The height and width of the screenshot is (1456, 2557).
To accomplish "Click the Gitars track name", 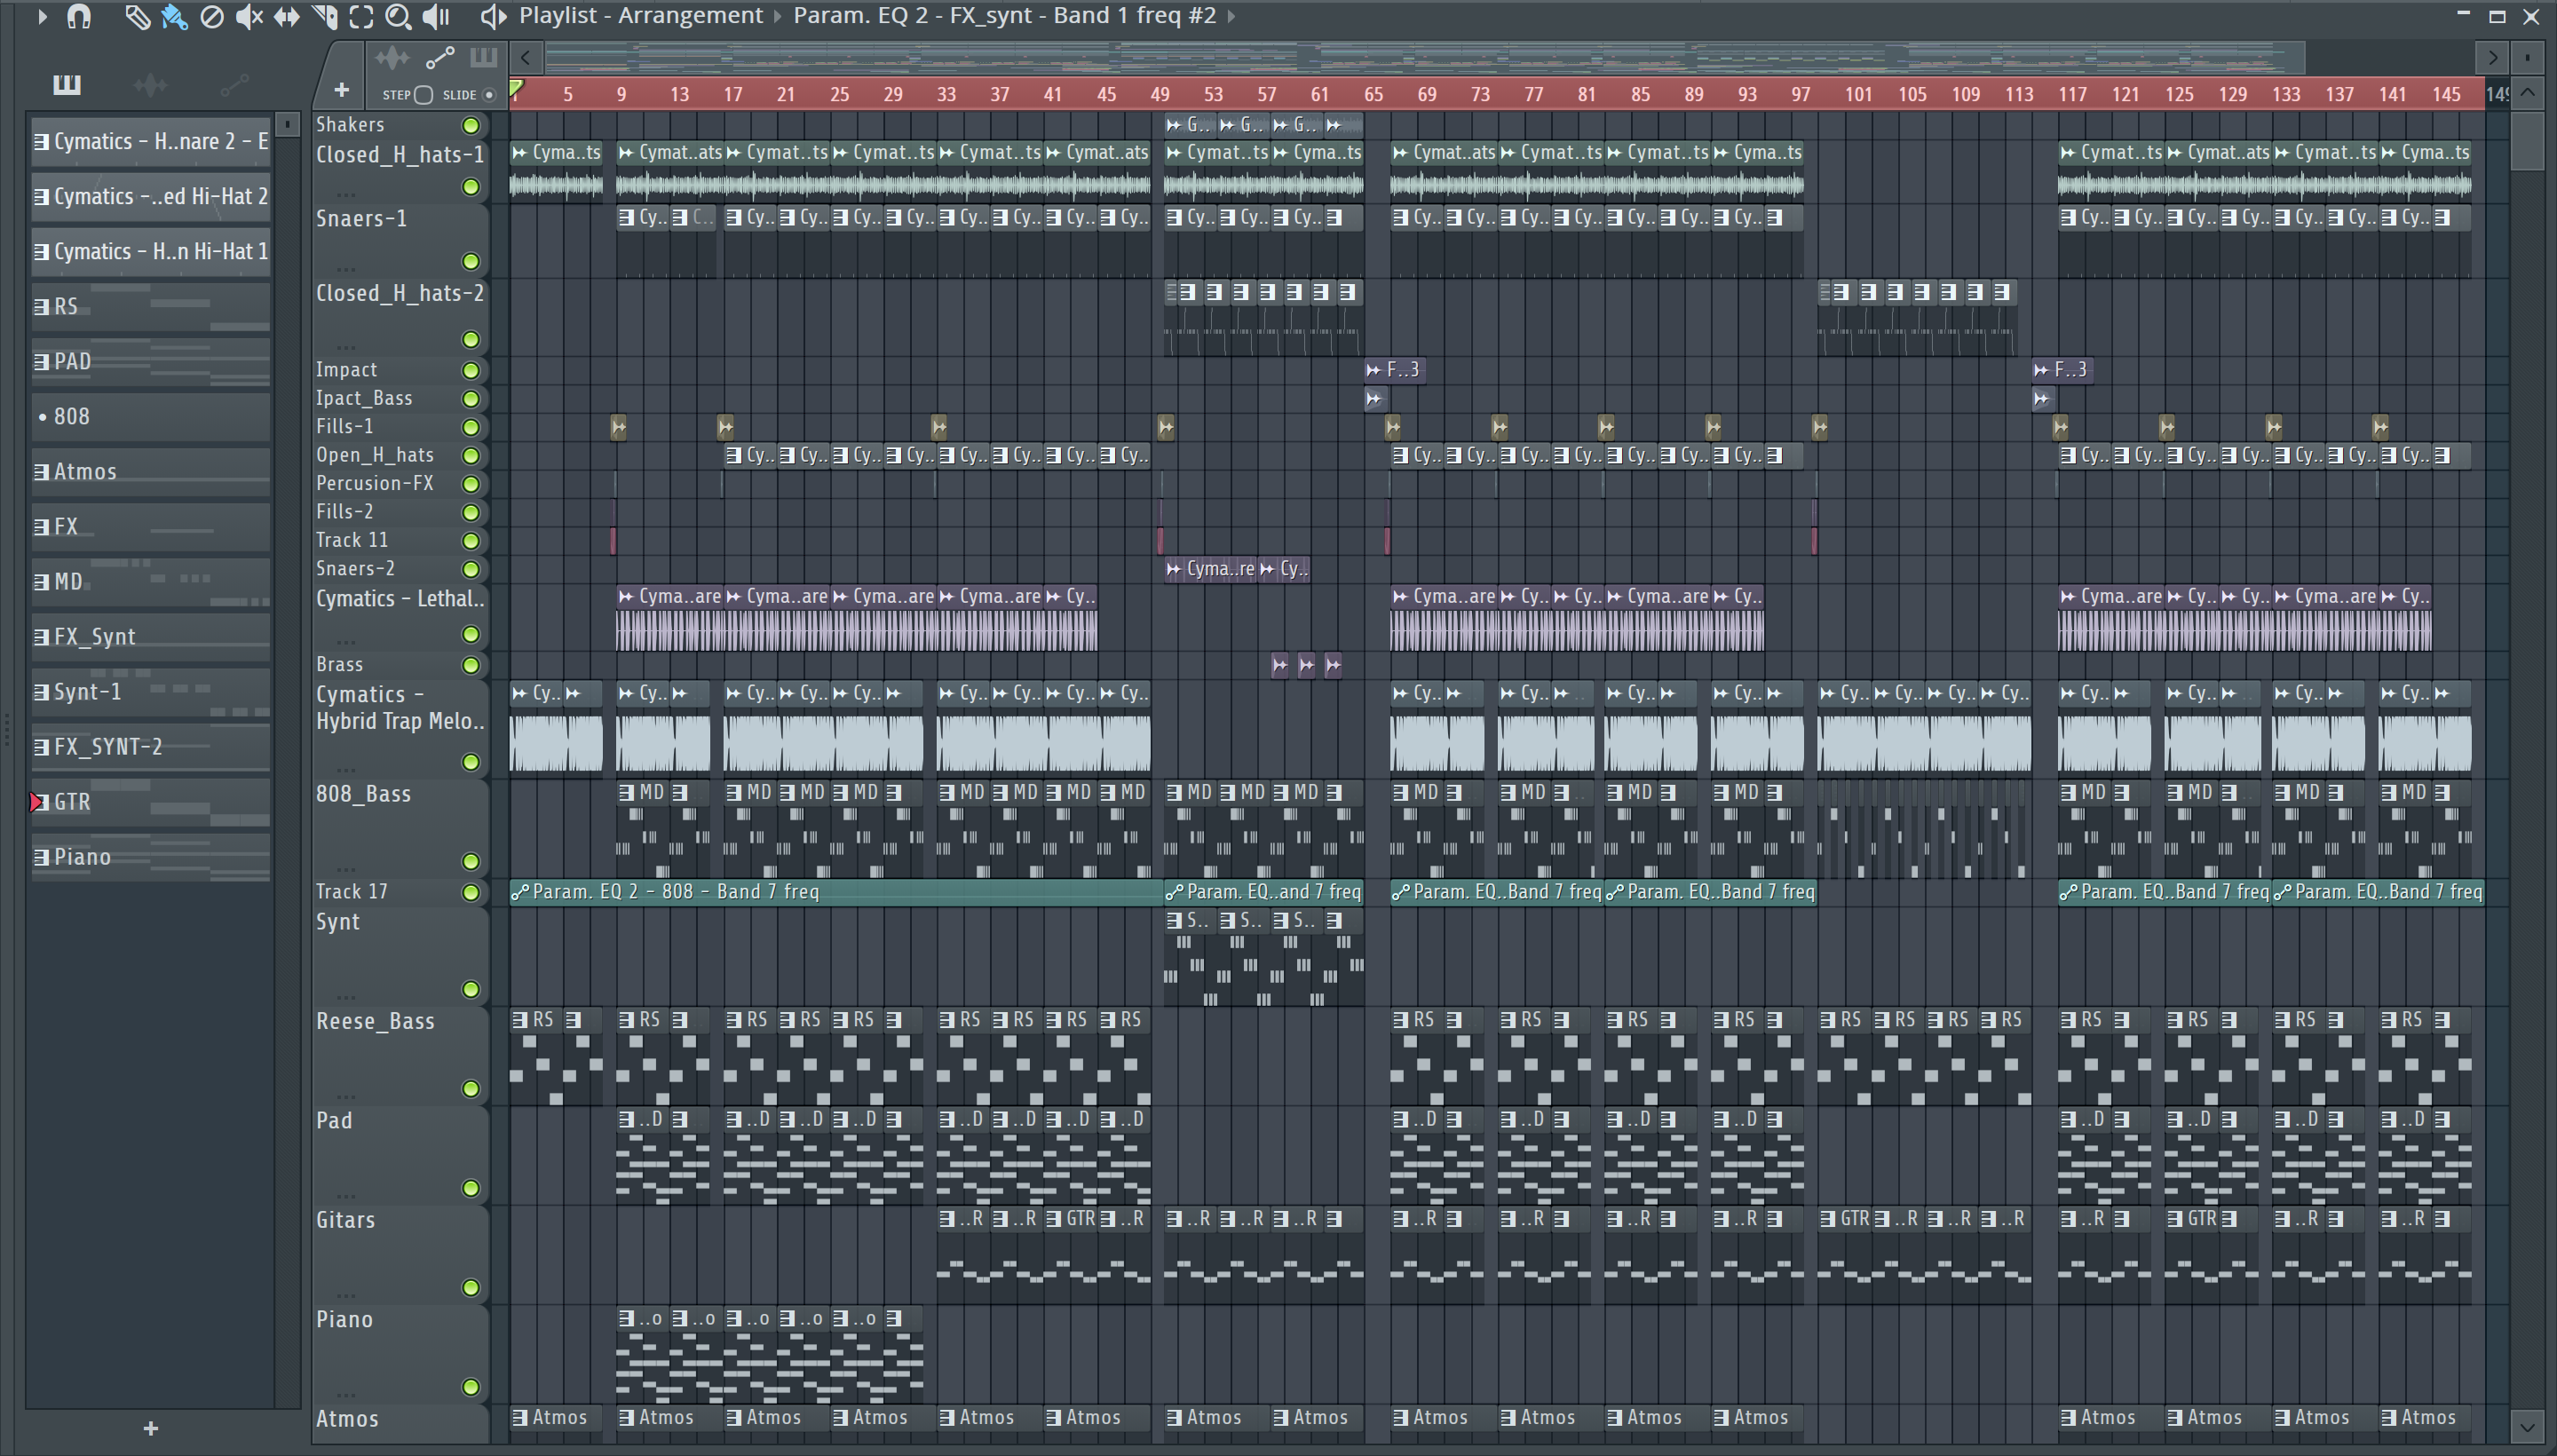I will pos(346,1220).
